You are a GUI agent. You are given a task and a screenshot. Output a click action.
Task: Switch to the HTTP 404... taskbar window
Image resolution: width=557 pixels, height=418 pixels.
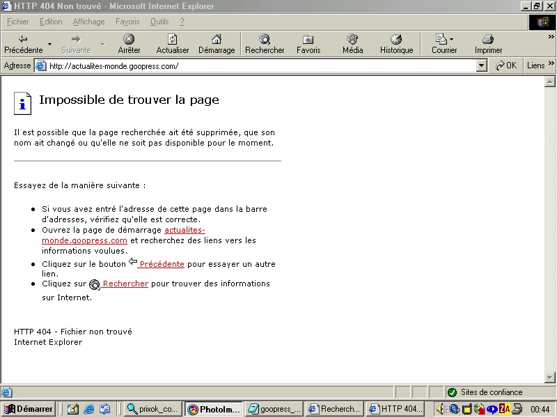coord(396,409)
